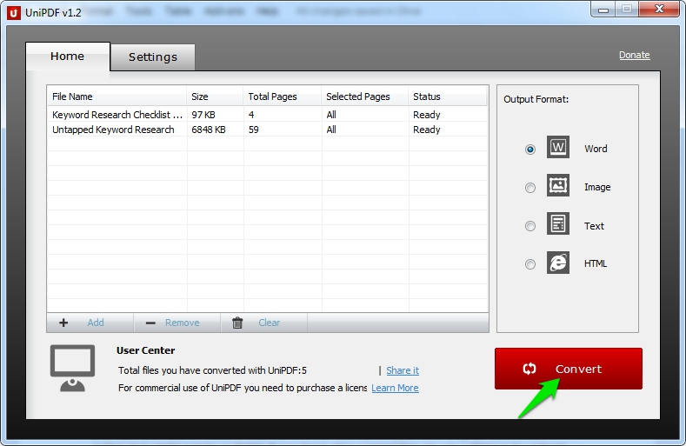Select the Image output radio button
Viewport: 686px width, 446px height.
click(x=529, y=188)
